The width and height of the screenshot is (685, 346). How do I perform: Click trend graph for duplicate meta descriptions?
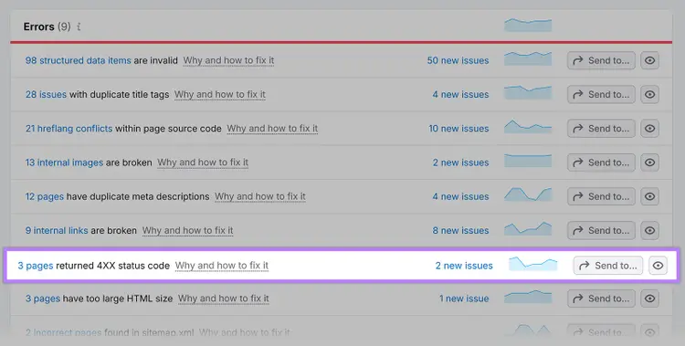point(528,194)
